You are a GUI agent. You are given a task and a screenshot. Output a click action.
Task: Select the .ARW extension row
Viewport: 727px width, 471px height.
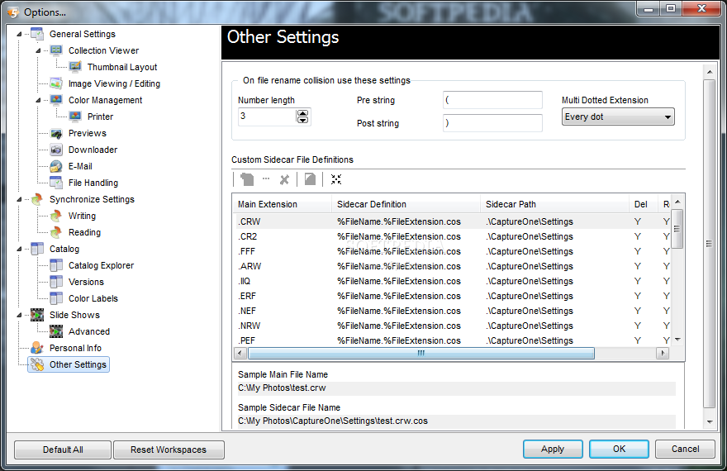(x=452, y=266)
